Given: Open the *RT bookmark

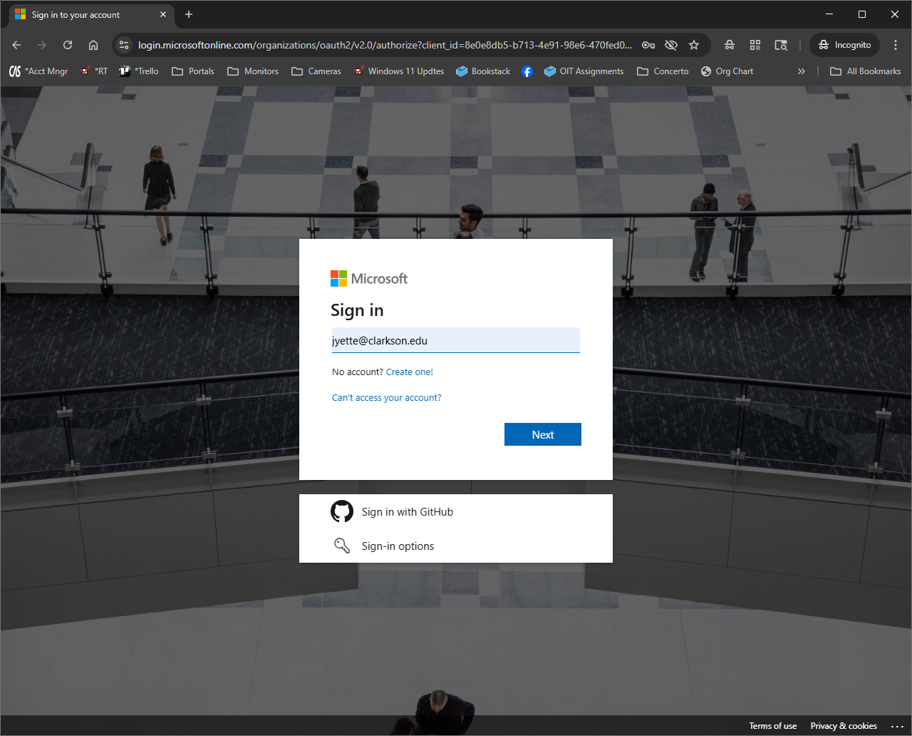Looking at the screenshot, I should coord(95,71).
